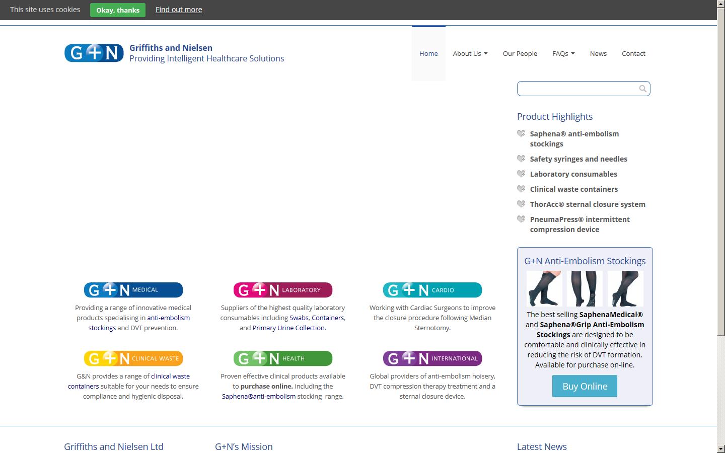Follow the Containers link under Laboratory
The width and height of the screenshot is (725, 453).
[328, 318]
